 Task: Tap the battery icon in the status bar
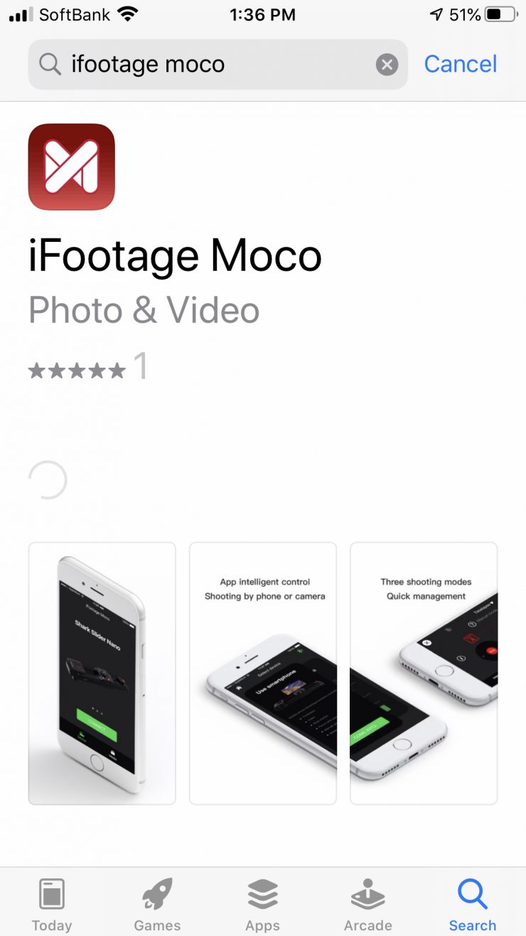(x=502, y=14)
